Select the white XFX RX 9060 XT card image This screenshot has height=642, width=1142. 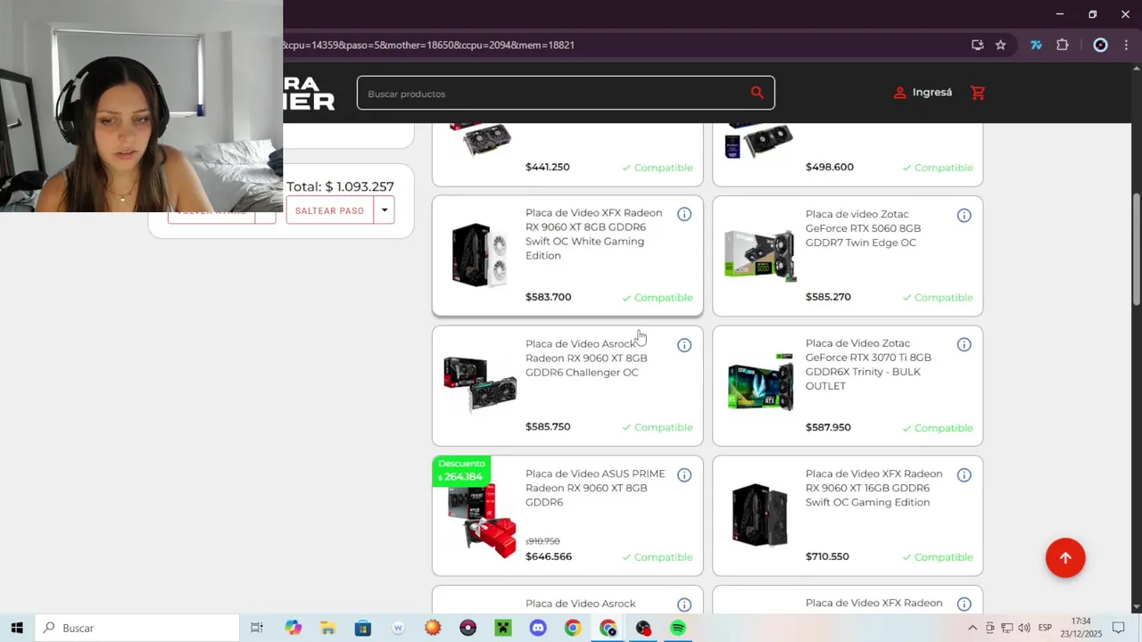[x=480, y=255]
